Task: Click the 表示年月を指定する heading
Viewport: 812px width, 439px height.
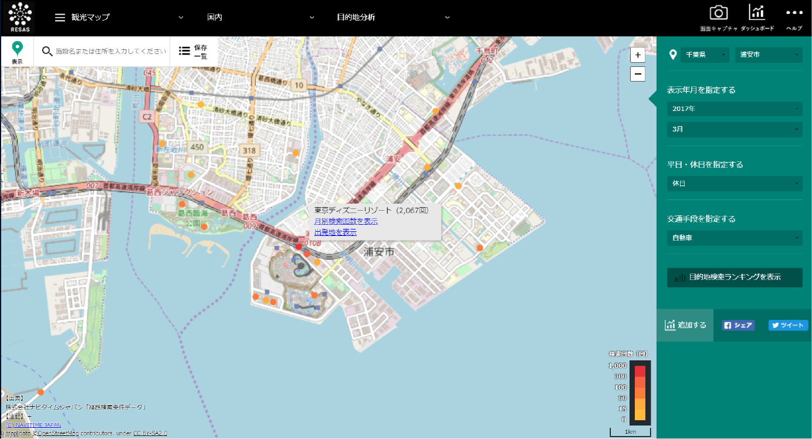Action: 701,90
